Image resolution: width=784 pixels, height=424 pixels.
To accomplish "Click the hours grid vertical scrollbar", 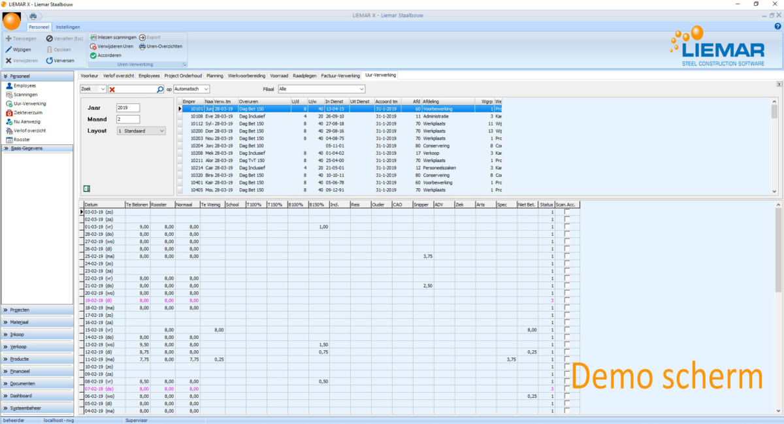I will [x=778, y=308].
